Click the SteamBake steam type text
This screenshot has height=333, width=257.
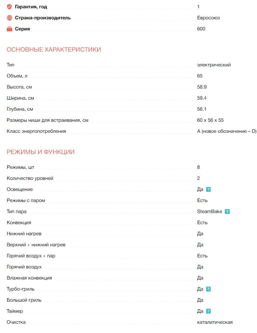click(x=210, y=212)
